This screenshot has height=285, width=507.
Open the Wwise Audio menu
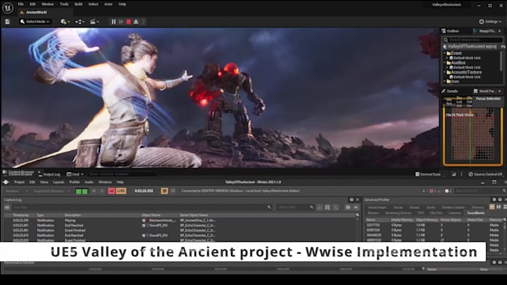pyautogui.click(x=89, y=182)
